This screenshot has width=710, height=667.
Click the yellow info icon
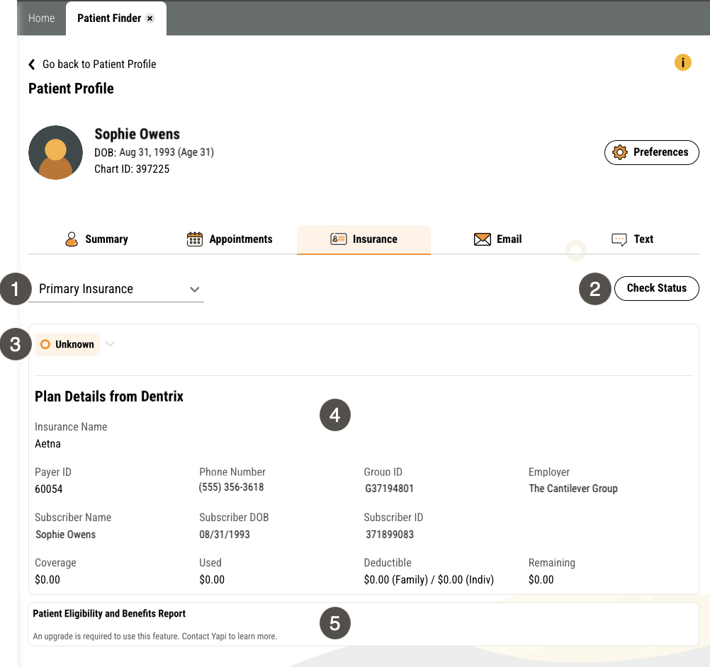click(x=682, y=62)
